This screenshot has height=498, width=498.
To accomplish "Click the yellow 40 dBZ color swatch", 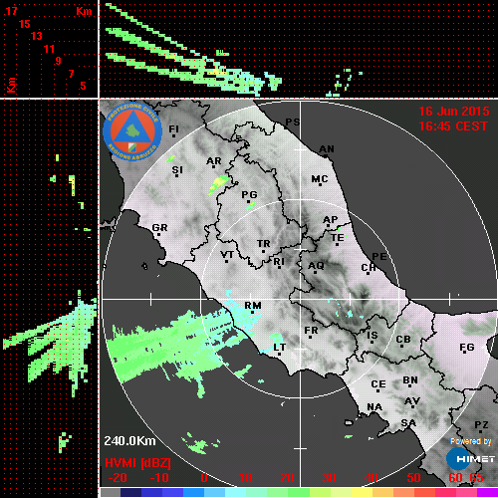I will pyautogui.click(x=362, y=493).
